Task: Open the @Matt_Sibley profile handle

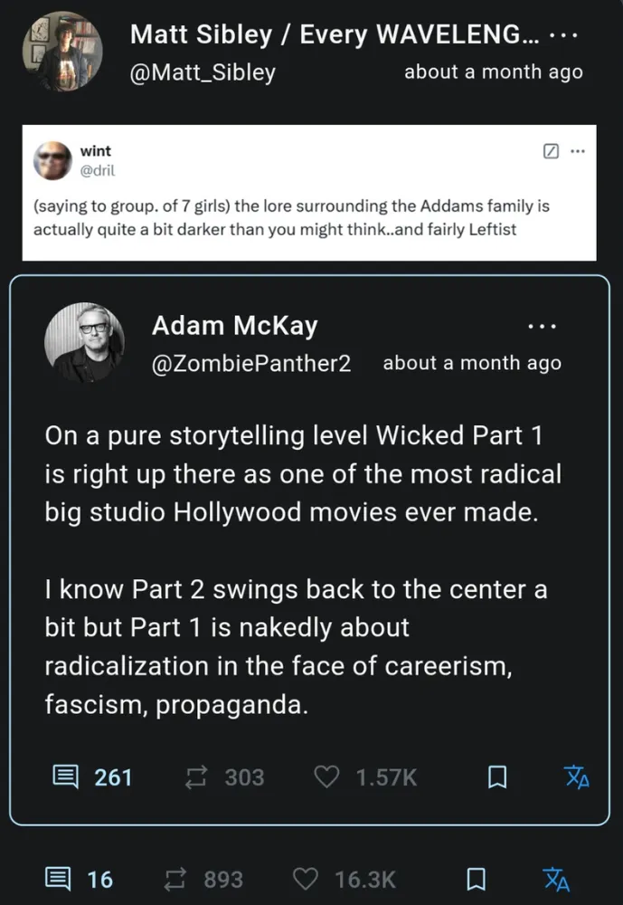Action: coord(203,71)
